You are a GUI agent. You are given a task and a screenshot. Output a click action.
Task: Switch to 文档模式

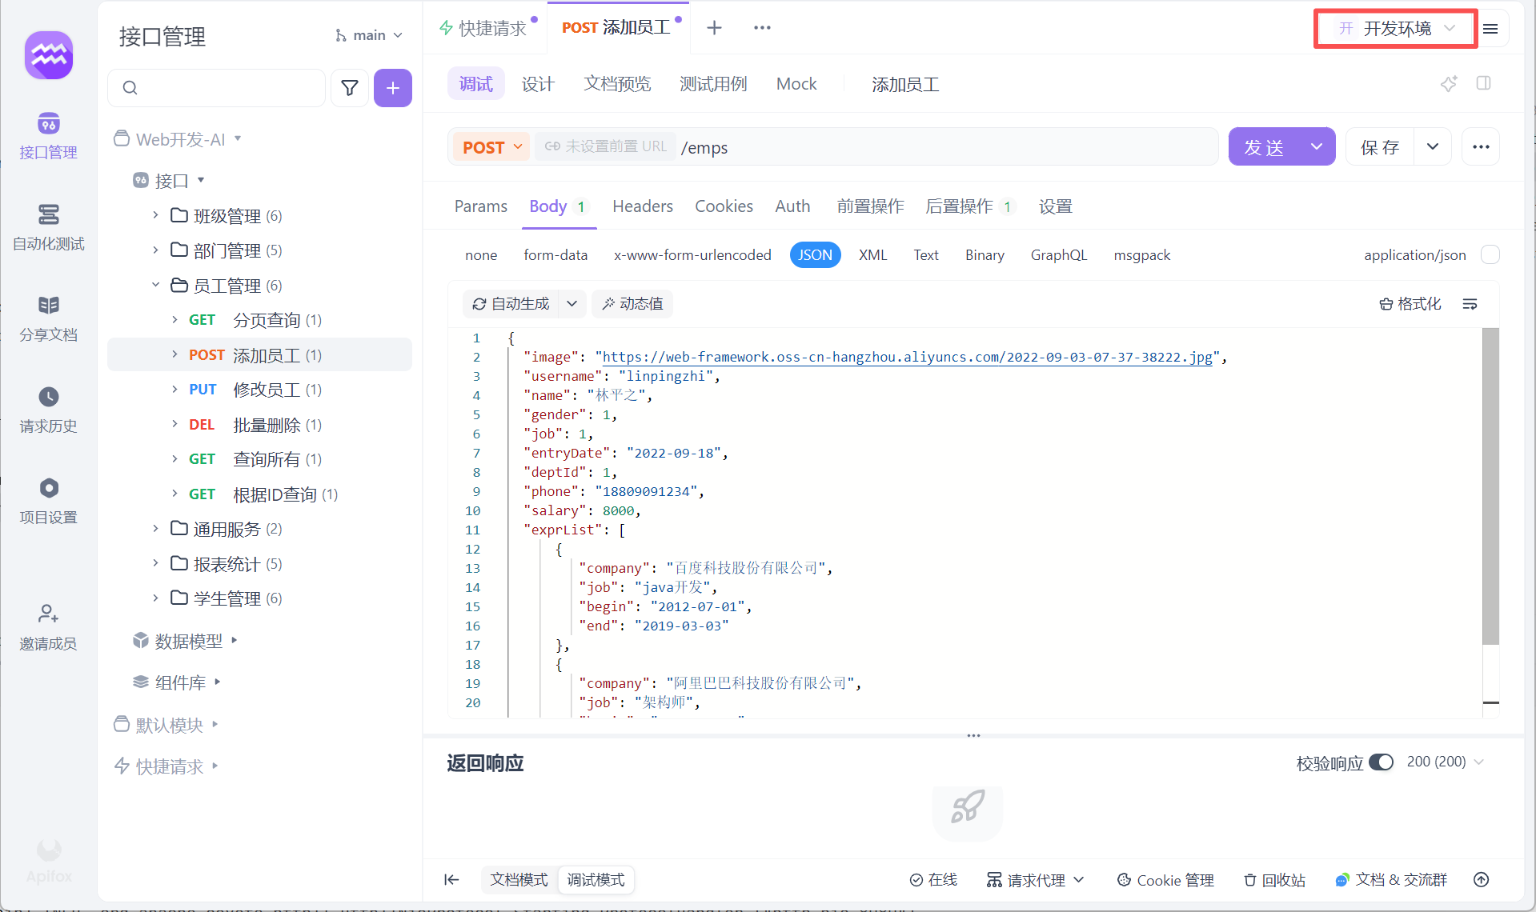click(519, 880)
